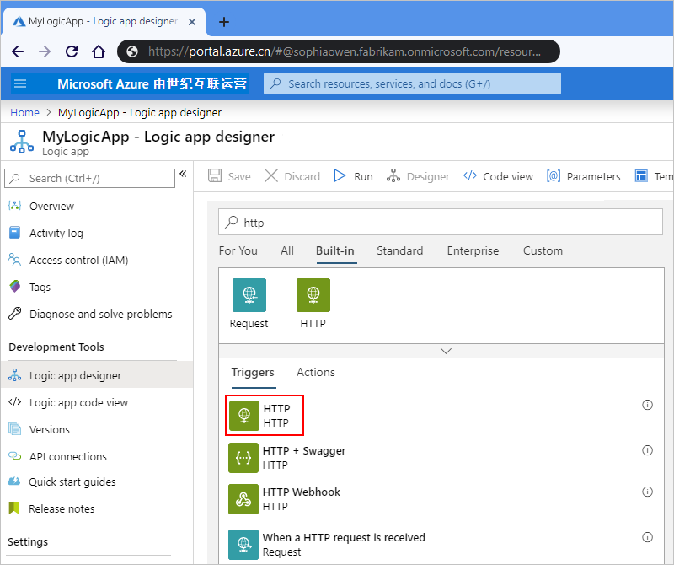Image resolution: width=674 pixels, height=565 pixels.
Task: Expand the connectors list chevron
Action: [447, 351]
